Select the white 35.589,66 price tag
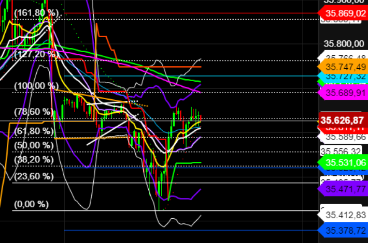The height and width of the screenshot is (243, 368). tap(343, 137)
